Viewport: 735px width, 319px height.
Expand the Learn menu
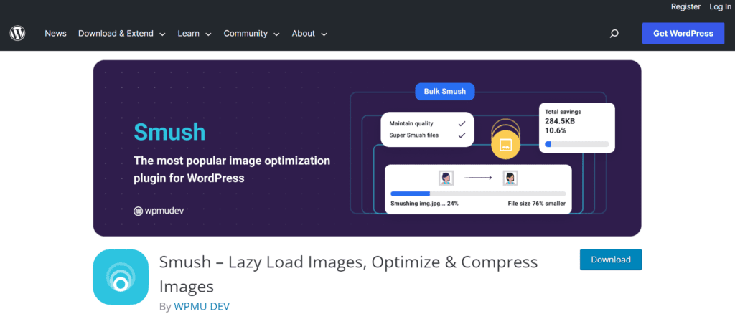(x=195, y=33)
